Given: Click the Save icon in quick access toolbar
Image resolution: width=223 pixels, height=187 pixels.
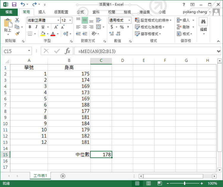Looking at the screenshot, I should pyautogui.click(x=14, y=4).
